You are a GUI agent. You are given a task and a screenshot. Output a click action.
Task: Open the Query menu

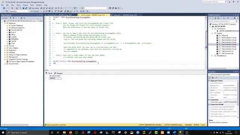click(x=18, y=5)
